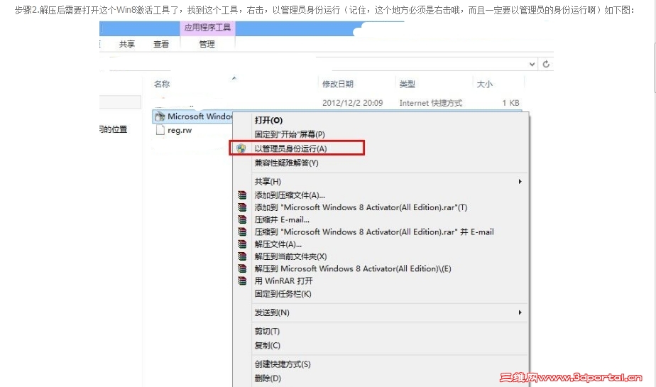Select 压缩到 Activator.rar 并 E-mail entry
The image size is (656, 387).
coord(374,231)
